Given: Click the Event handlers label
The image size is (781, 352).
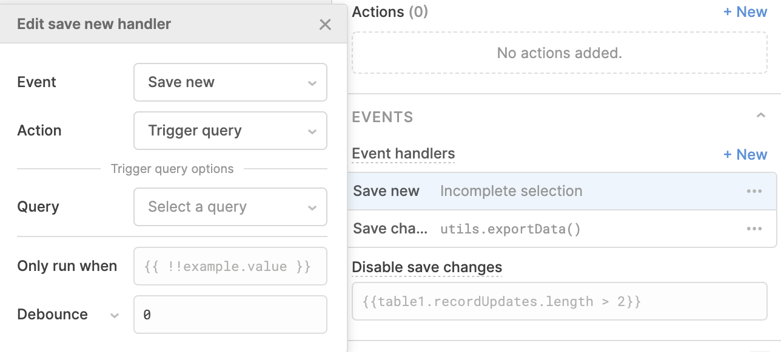Looking at the screenshot, I should [x=403, y=154].
